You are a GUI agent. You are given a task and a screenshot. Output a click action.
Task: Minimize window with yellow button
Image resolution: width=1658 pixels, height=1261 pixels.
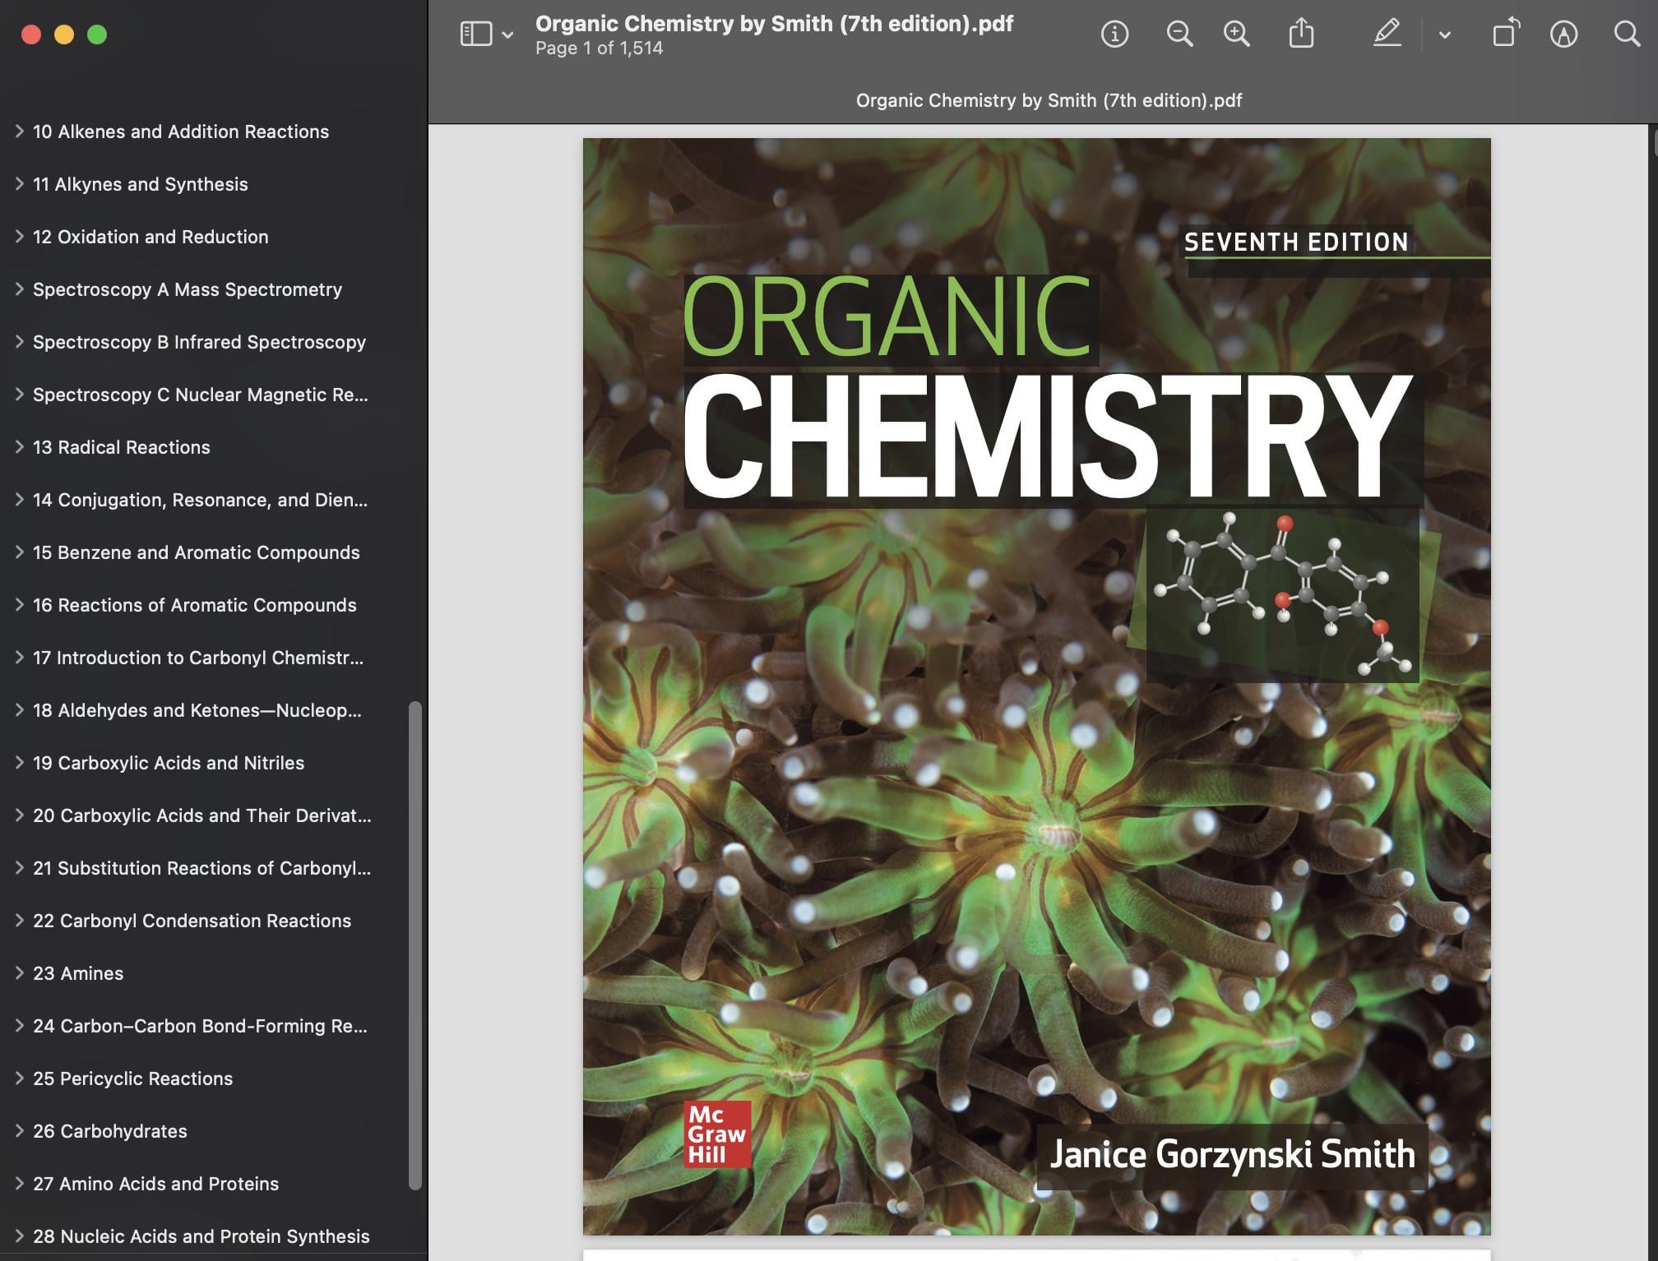64,35
